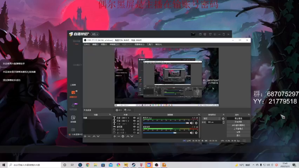Open the streaming companion hamburger menu icon
The height and width of the screenshot is (168, 299).
pos(215,34)
